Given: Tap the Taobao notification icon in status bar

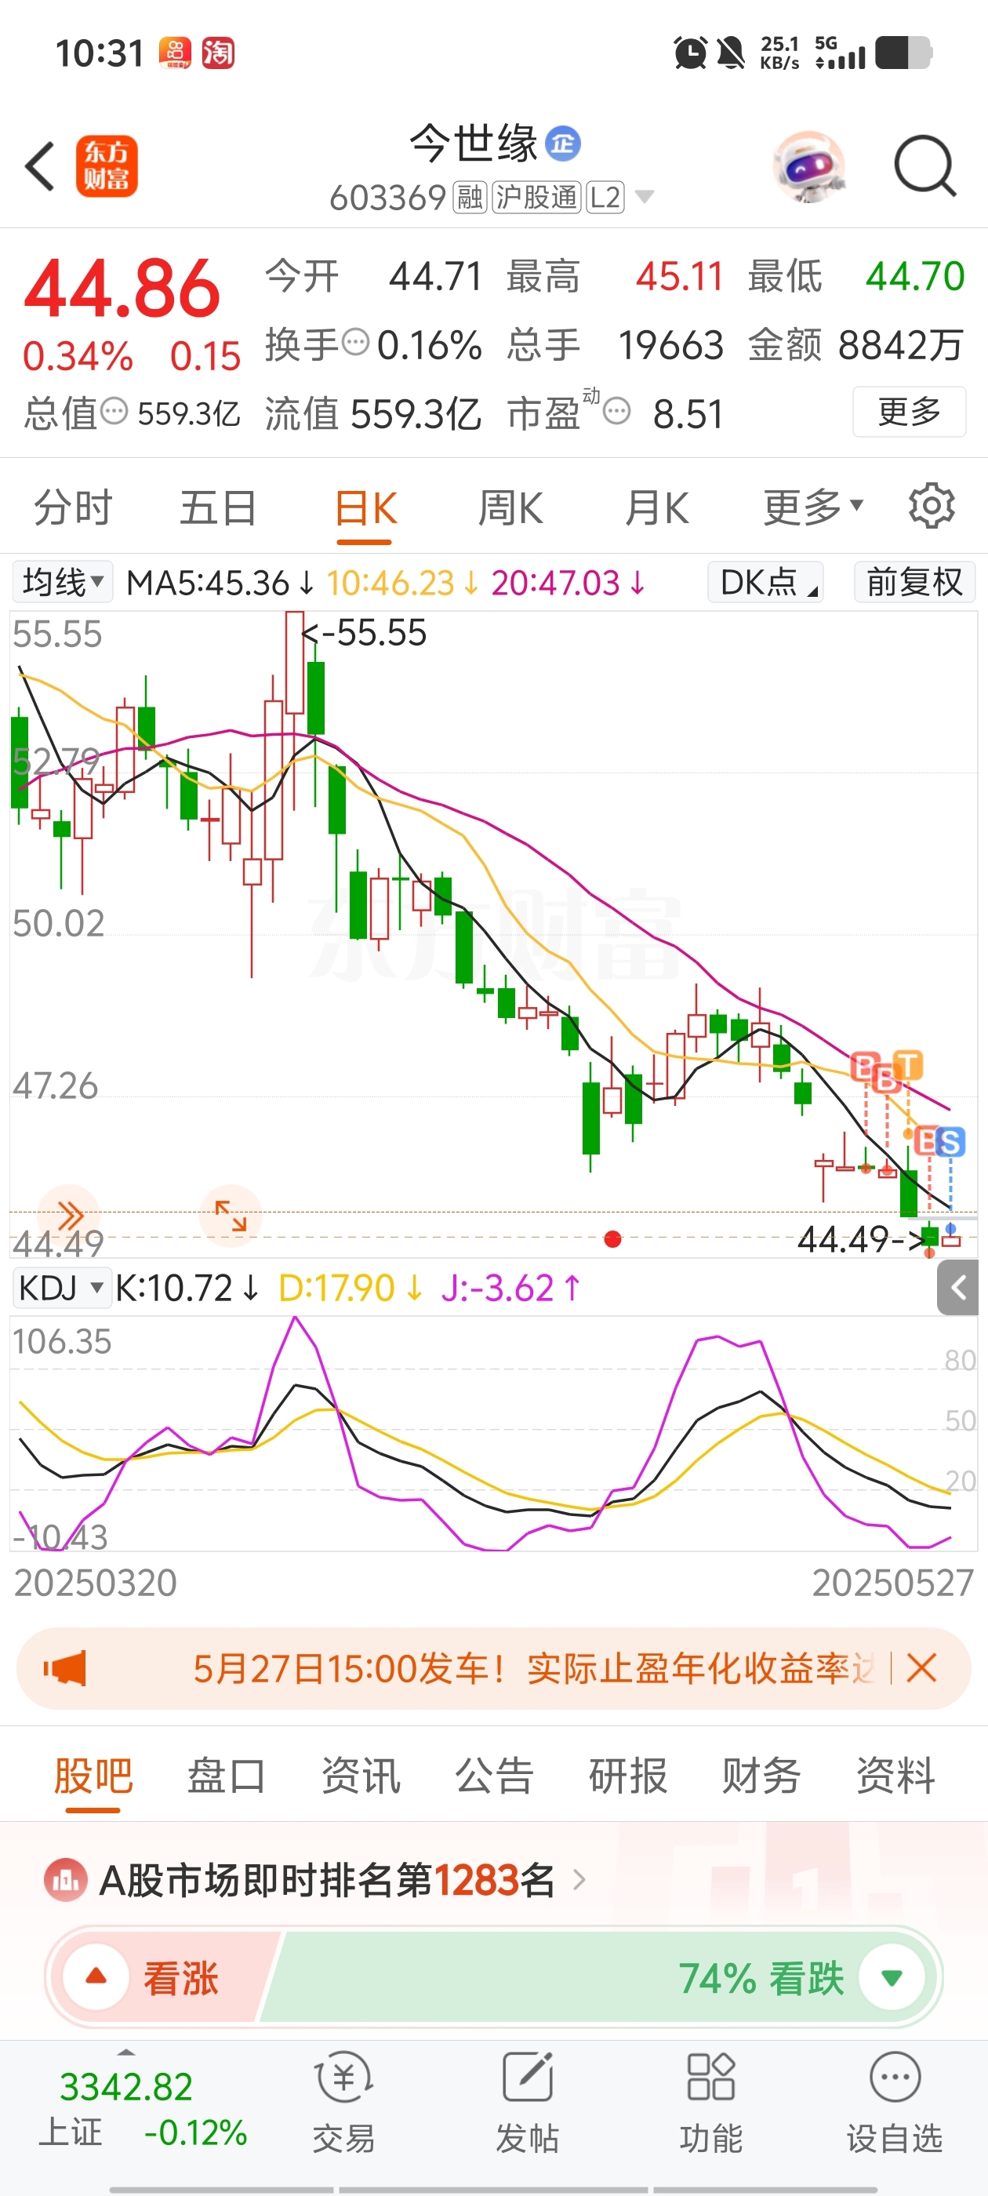Looking at the screenshot, I should pyautogui.click(x=218, y=53).
